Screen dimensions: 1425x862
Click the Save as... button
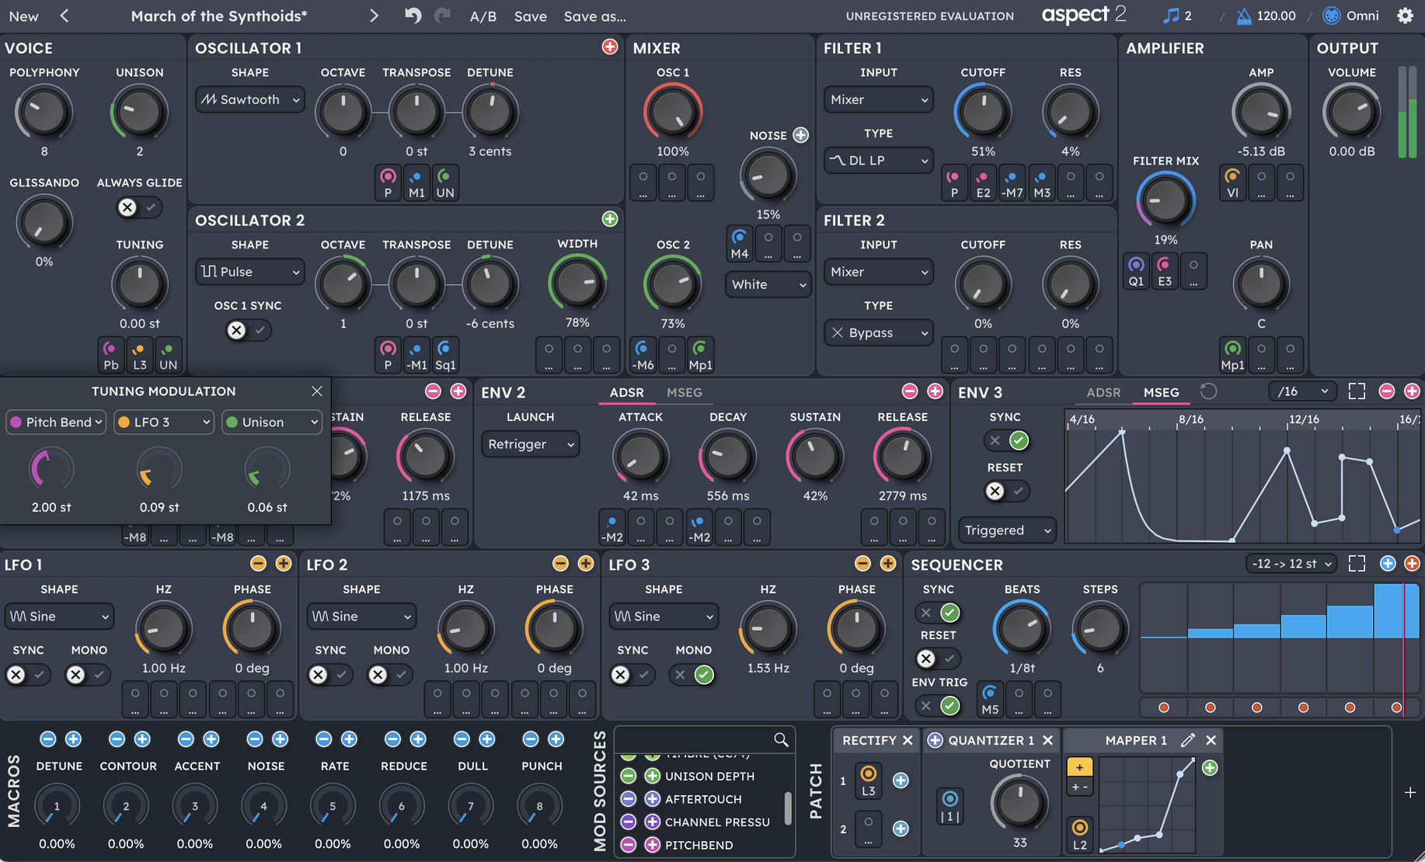[x=594, y=16]
